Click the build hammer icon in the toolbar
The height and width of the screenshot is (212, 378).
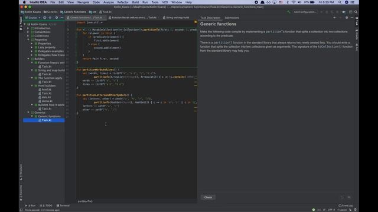(289, 12)
